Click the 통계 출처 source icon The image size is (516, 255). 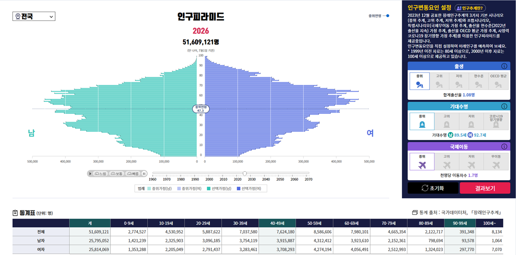(414, 212)
